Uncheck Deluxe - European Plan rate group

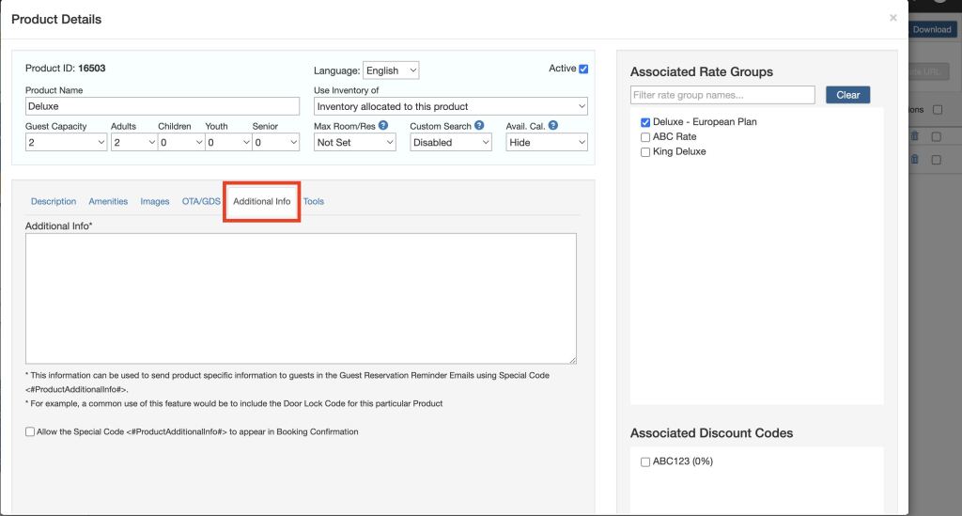tap(644, 122)
